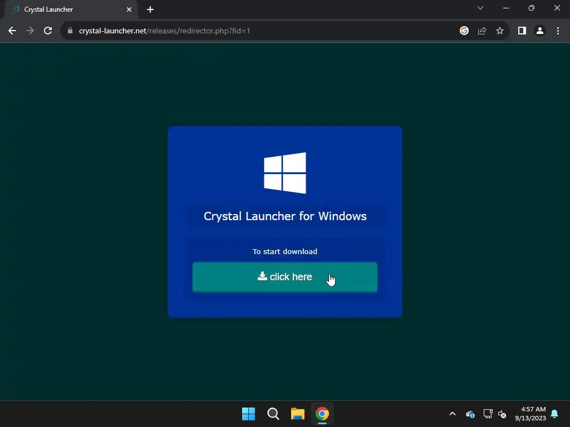570x427 pixels.
Task: Click the forward navigation arrow
Action: [x=30, y=31]
